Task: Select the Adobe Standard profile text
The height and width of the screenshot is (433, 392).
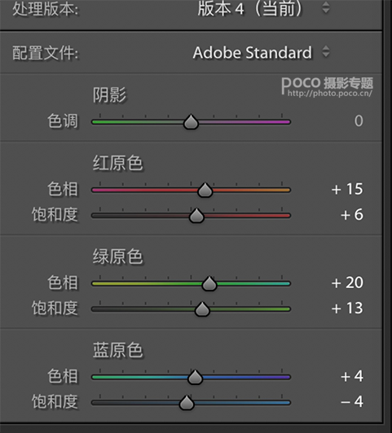Action: pyautogui.click(x=252, y=52)
